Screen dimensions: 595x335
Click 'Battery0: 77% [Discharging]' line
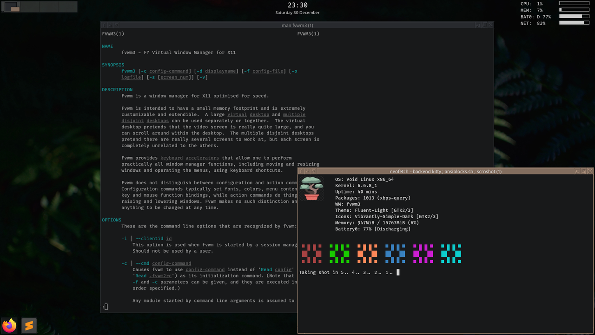[x=373, y=229]
